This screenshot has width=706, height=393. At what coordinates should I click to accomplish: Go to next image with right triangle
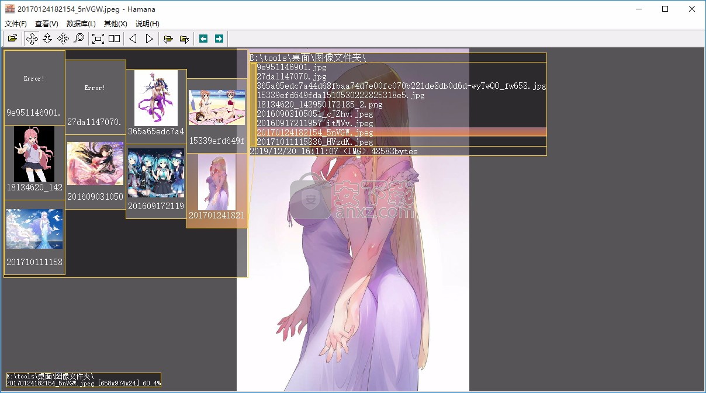[x=149, y=39]
